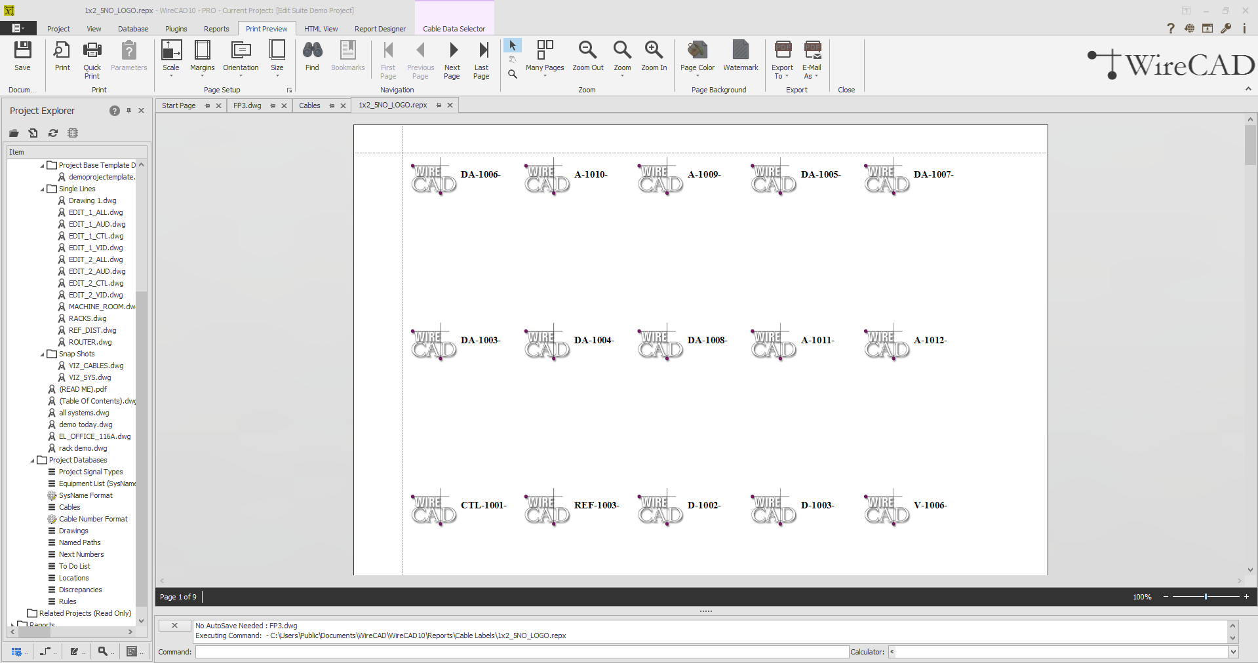Click the zoom plus button in status bar
Screen dimensions: 1258x663
1246,597
